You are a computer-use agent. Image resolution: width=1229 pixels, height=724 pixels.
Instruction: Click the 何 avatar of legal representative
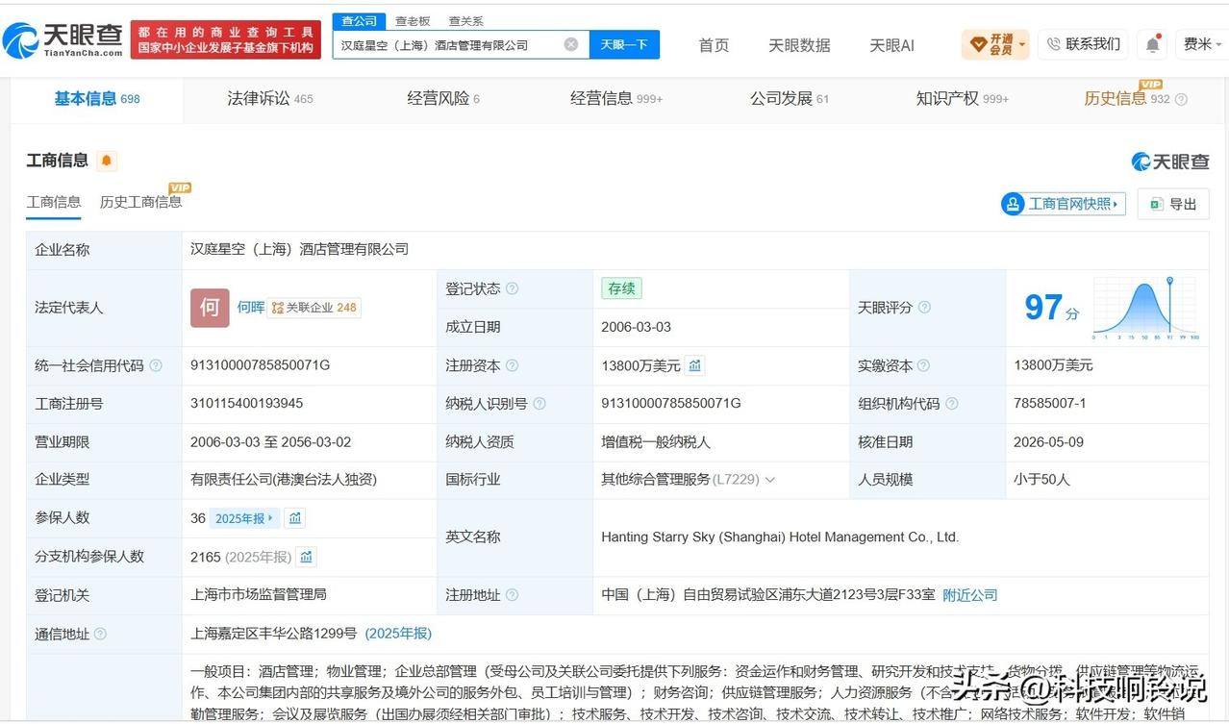pos(210,308)
